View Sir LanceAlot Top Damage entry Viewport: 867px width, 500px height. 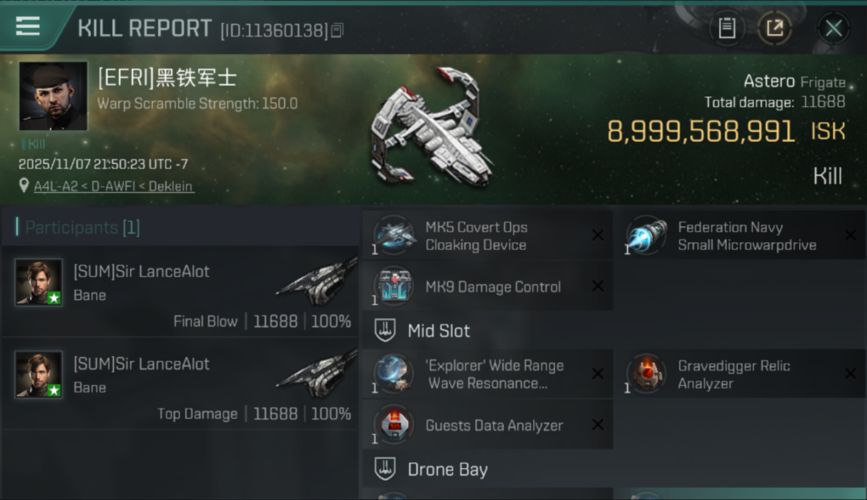[x=180, y=384]
